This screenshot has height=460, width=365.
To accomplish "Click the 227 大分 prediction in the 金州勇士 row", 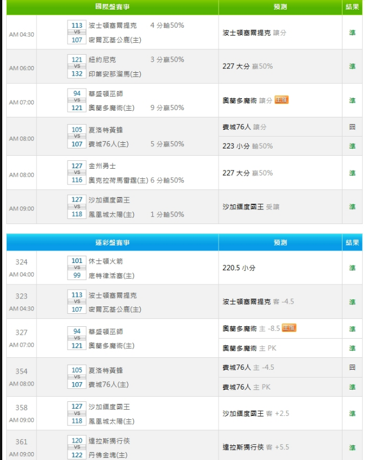I will point(247,173).
